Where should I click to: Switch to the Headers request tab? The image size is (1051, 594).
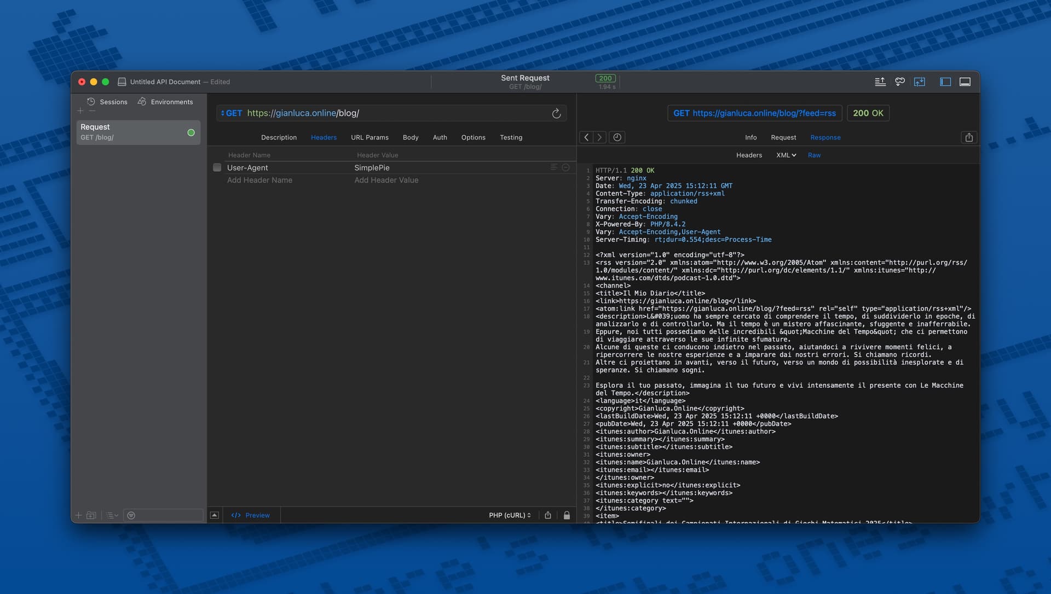(x=324, y=137)
